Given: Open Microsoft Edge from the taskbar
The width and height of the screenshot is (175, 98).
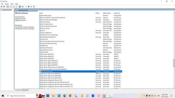Looking at the screenshot, I should click(x=65, y=96).
